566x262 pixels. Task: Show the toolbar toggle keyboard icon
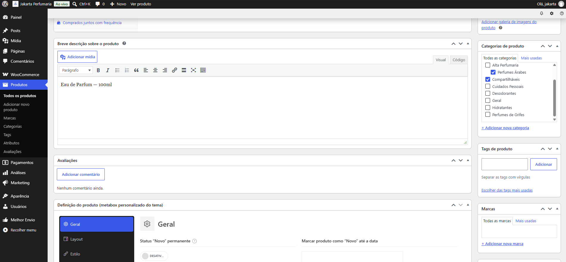(203, 70)
